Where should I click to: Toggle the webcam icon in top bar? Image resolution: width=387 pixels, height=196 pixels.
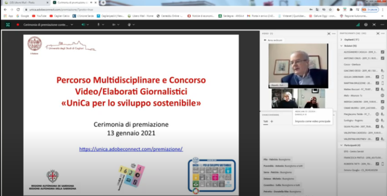tap(114, 25)
